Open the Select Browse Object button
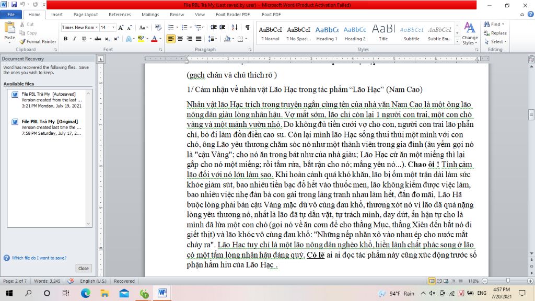The height and width of the screenshot is (301, 535). coord(531,266)
